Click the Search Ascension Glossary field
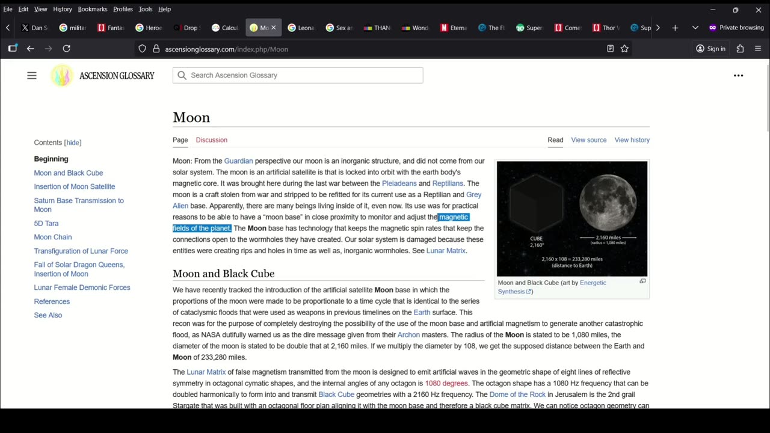This screenshot has height=433, width=770. (x=298, y=75)
